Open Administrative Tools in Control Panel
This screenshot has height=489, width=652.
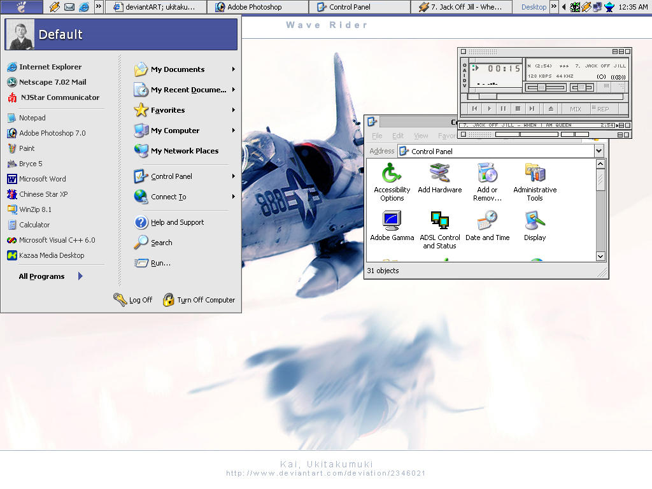pyautogui.click(x=535, y=181)
